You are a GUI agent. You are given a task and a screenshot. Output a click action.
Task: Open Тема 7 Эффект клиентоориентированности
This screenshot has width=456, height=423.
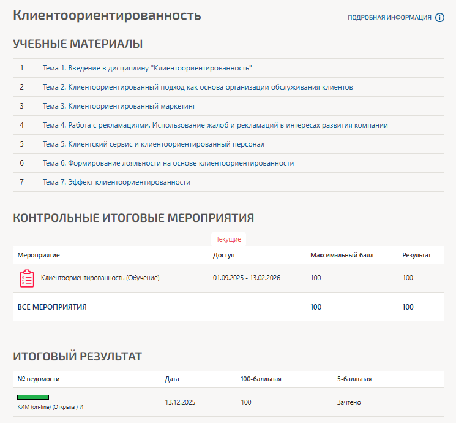(116, 182)
